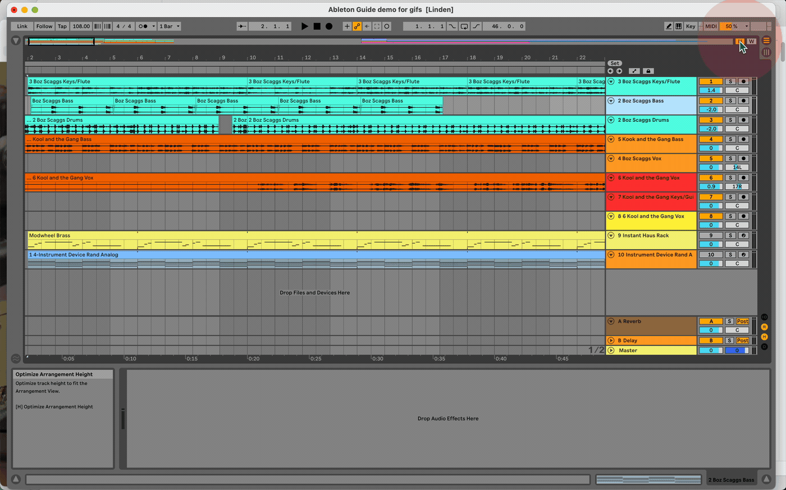Image resolution: width=786 pixels, height=490 pixels.
Task: Click the MIDI Arrangement Overdub plus icon
Action: (346, 26)
